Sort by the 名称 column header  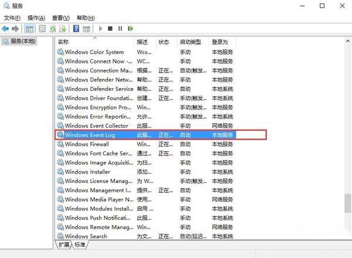[63, 42]
